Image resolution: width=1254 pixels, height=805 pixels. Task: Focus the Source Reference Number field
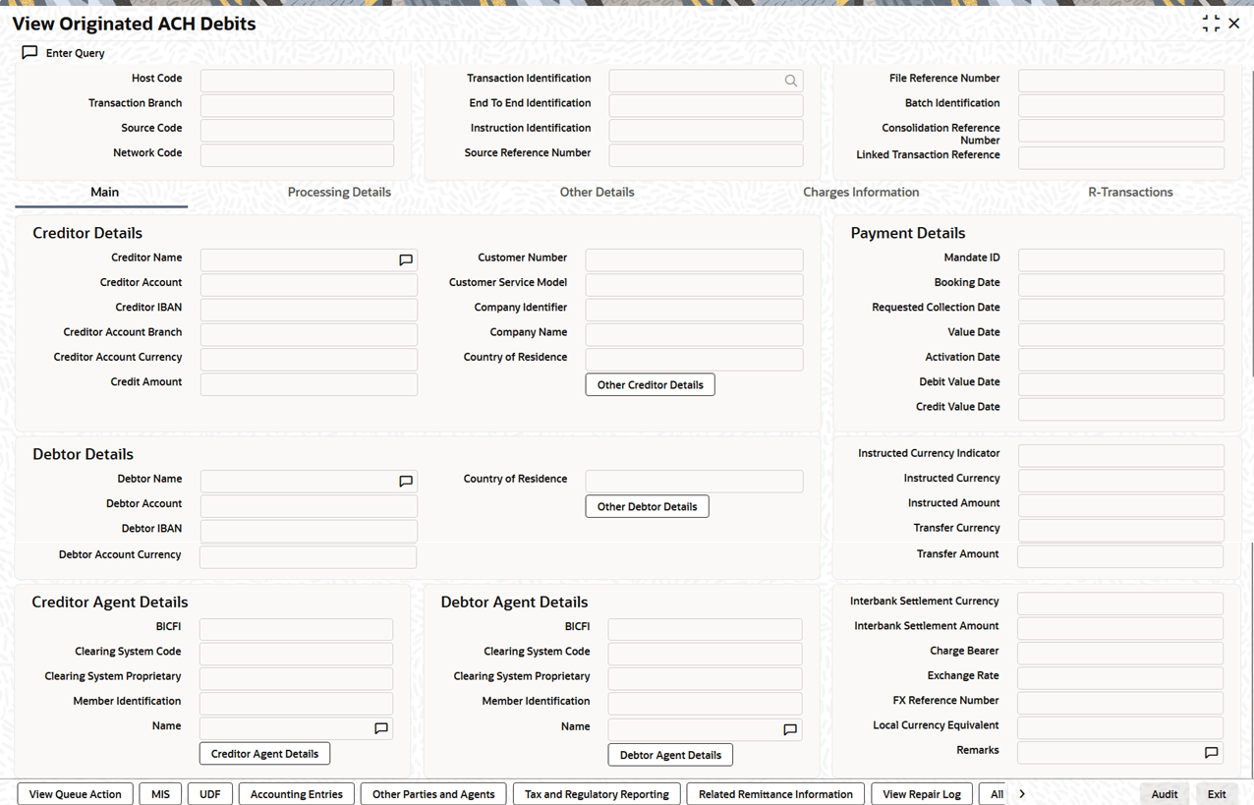[706, 155]
